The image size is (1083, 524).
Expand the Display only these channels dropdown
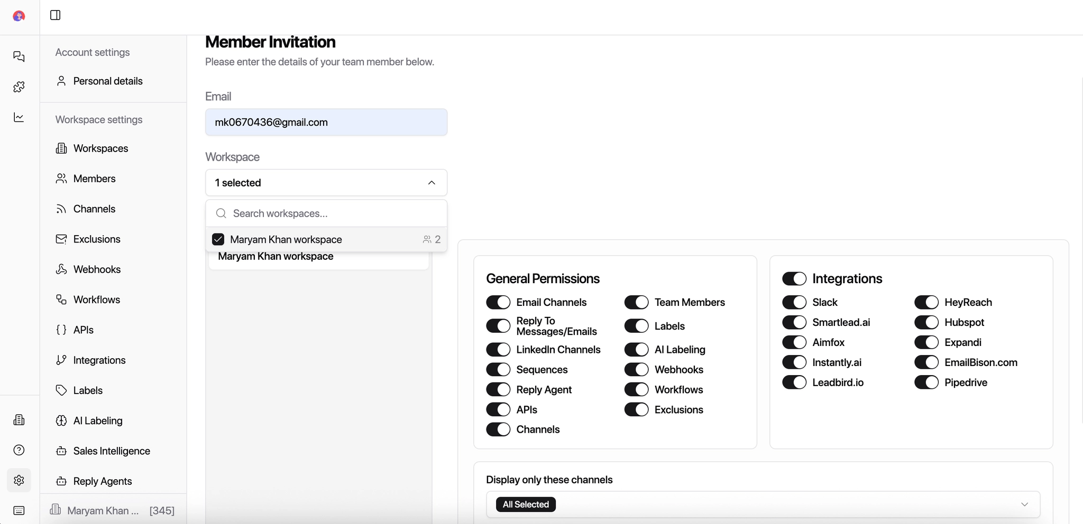(x=1025, y=504)
